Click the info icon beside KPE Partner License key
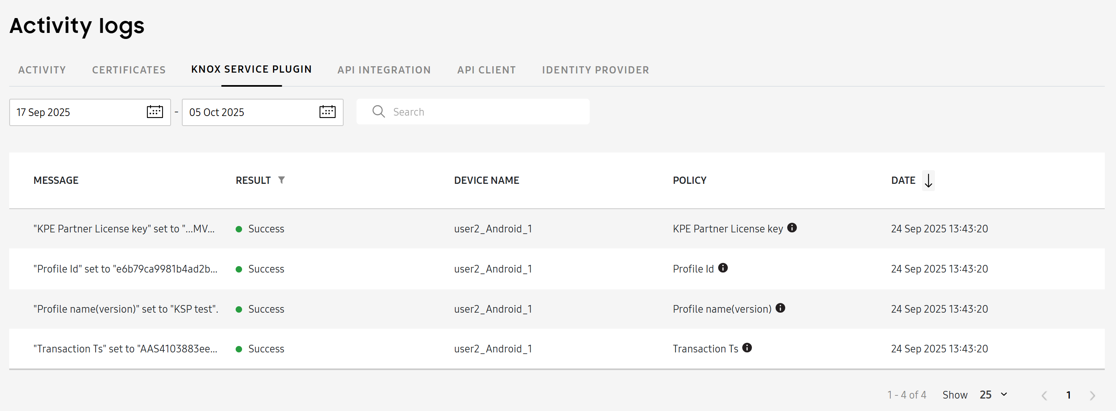1116x411 pixels. pyautogui.click(x=792, y=228)
